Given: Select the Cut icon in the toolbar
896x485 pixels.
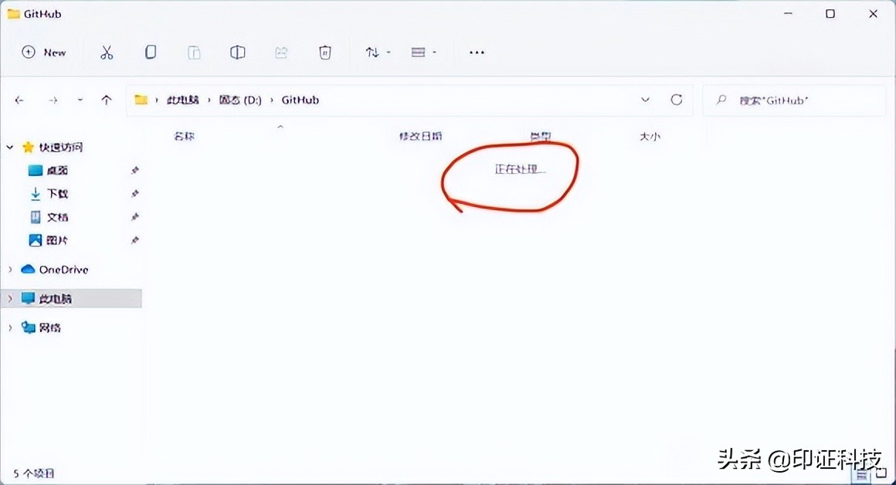Looking at the screenshot, I should click(107, 52).
